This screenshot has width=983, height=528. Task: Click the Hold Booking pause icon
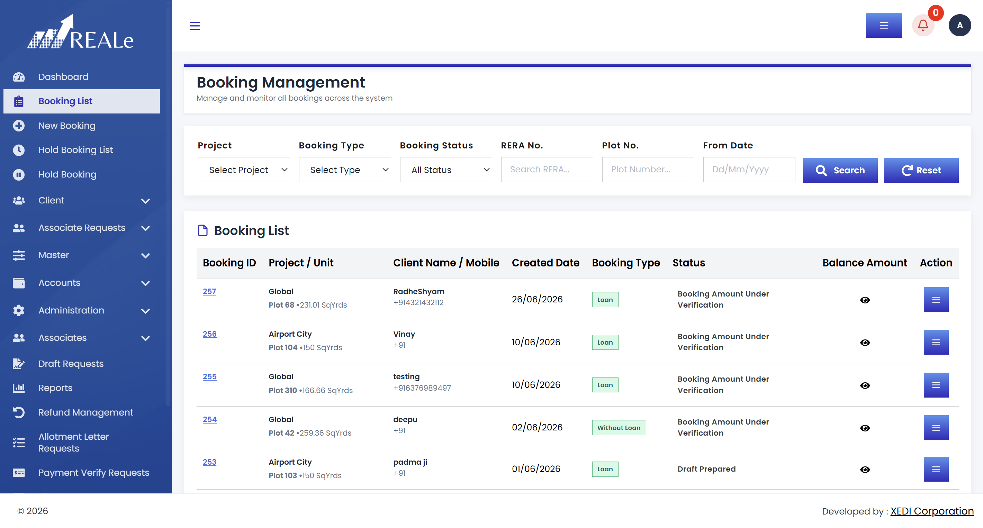tap(19, 174)
